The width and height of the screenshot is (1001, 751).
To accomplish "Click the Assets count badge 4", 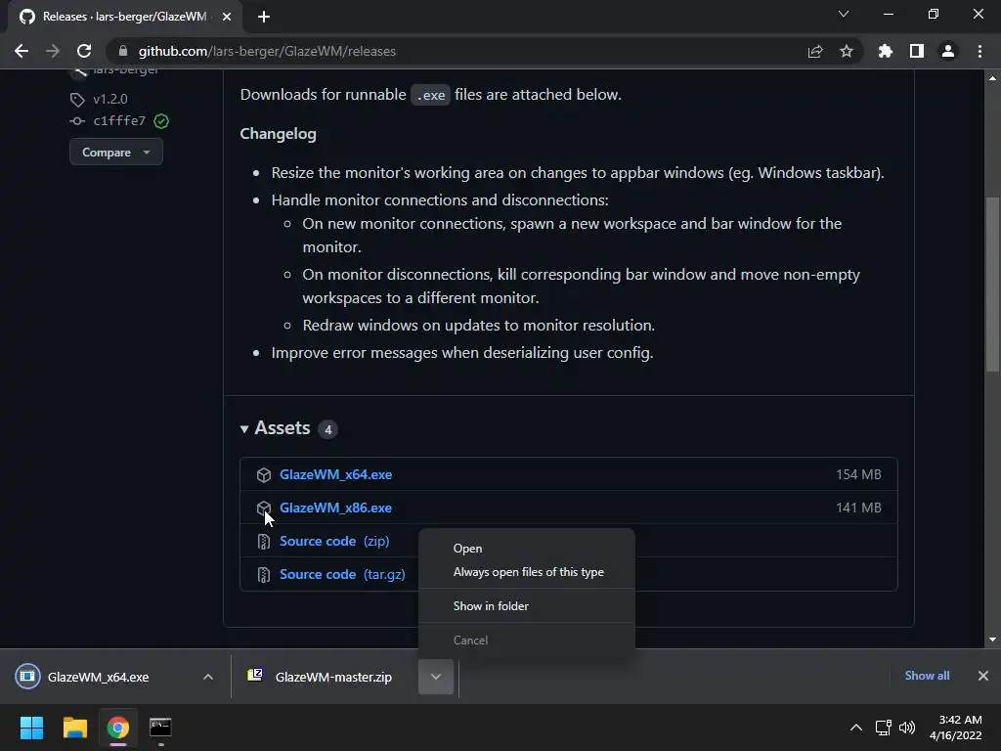I will pos(328,429).
